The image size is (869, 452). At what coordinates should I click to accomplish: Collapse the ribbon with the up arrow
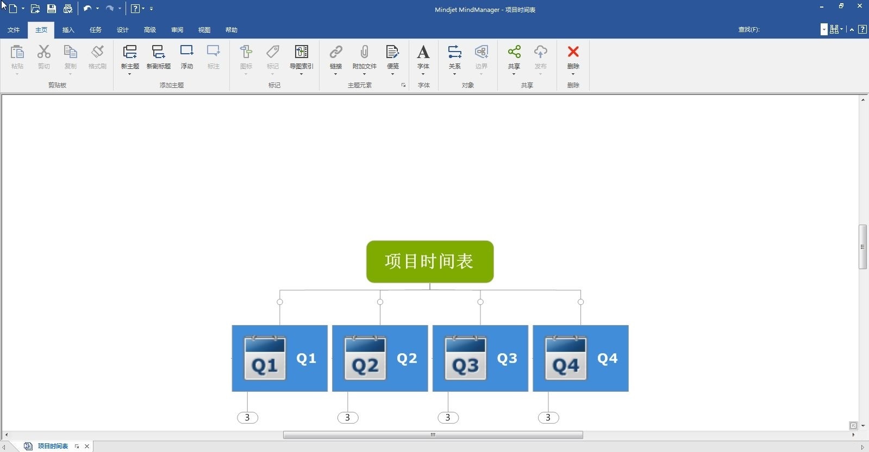[852, 29]
